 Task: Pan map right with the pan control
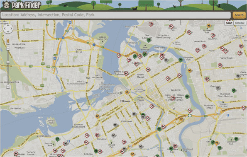coord(11,29)
